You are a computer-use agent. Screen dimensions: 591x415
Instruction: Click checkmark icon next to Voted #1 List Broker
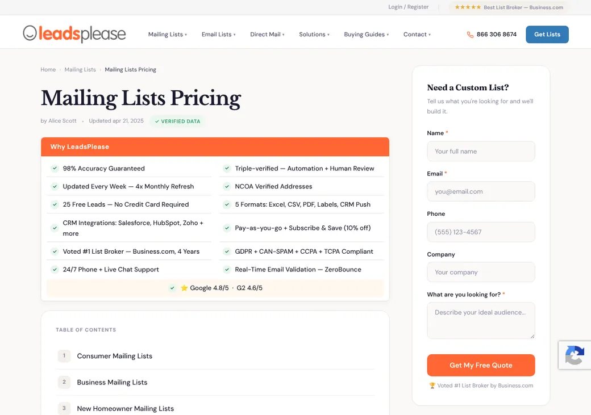pos(55,251)
